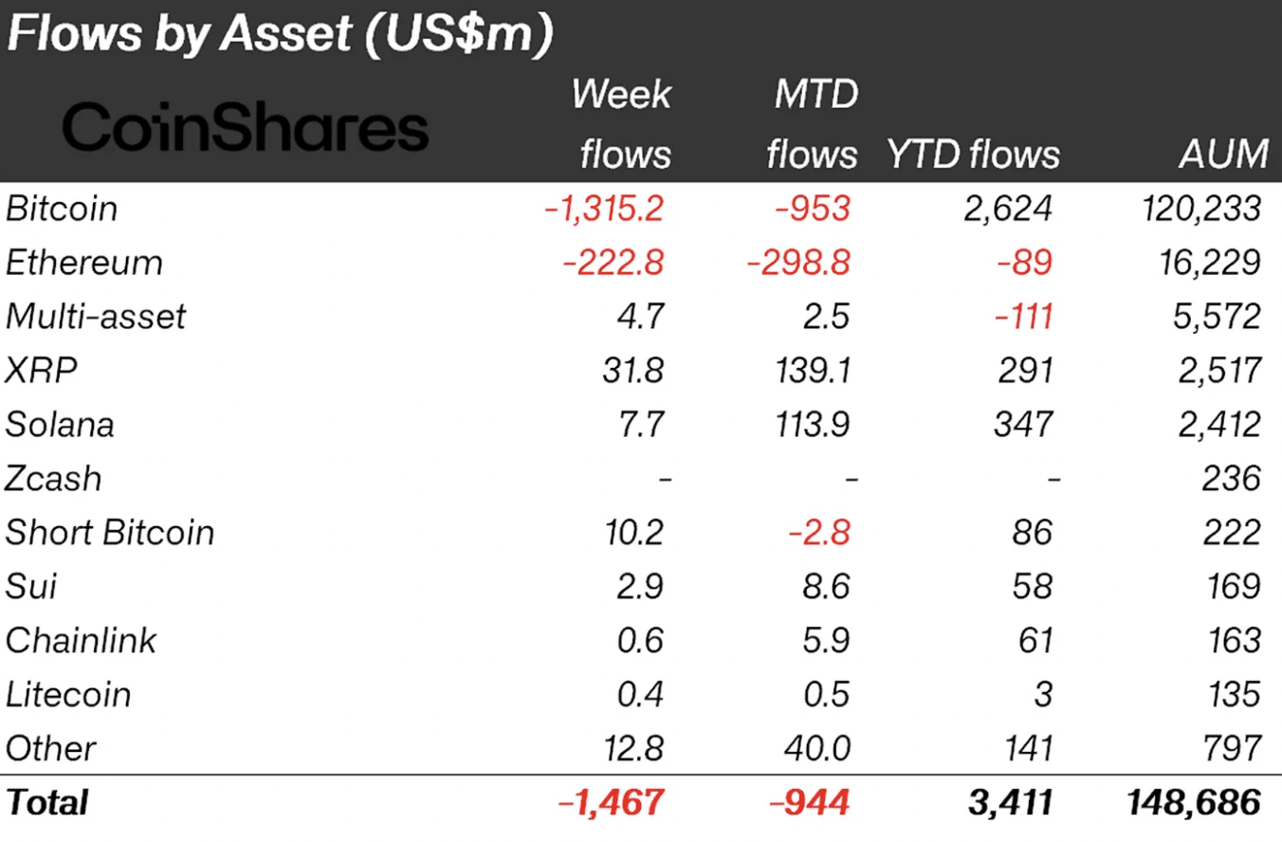The image size is (1282, 842).
Task: Click the XRP row label
Action: (41, 371)
